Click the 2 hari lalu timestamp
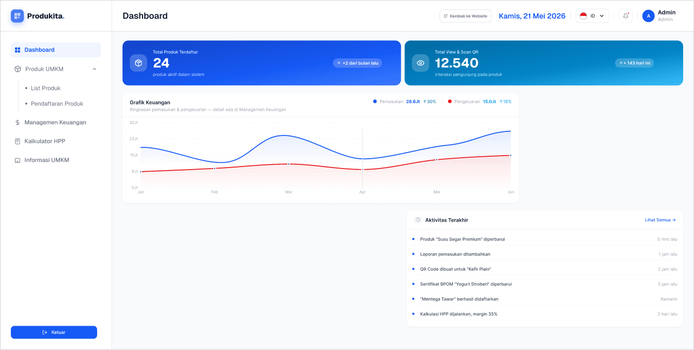Viewport: 694px width, 350px height. pyautogui.click(x=667, y=314)
